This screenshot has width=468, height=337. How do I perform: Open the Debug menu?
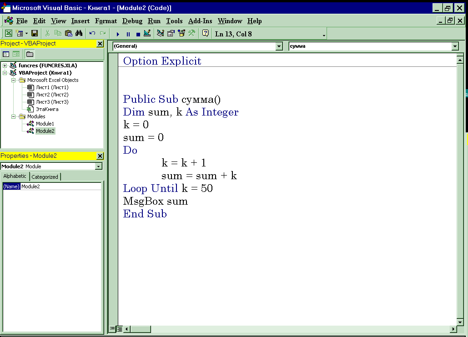[132, 21]
